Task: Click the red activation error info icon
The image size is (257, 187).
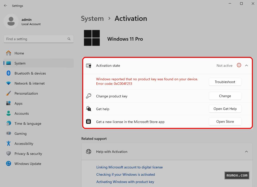Action: point(239,65)
